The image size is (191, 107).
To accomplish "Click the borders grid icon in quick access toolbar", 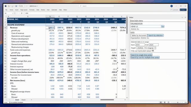I will tap(12, 6).
